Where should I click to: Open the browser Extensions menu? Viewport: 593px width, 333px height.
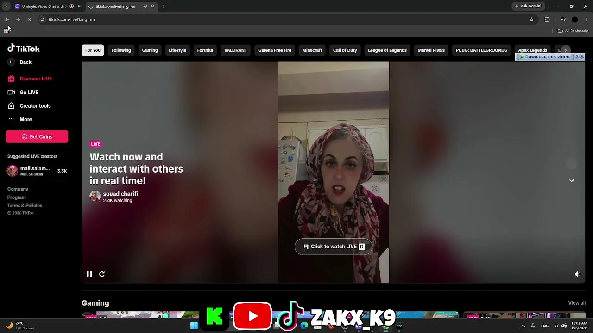click(x=547, y=19)
